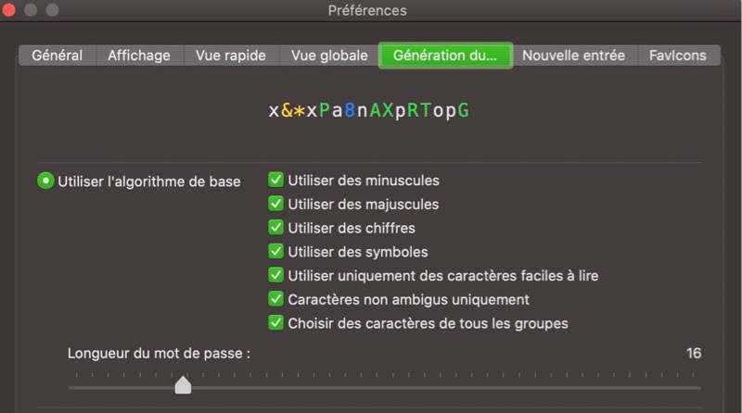Click the password length slider thumb
The image size is (742, 413).
coord(183,384)
